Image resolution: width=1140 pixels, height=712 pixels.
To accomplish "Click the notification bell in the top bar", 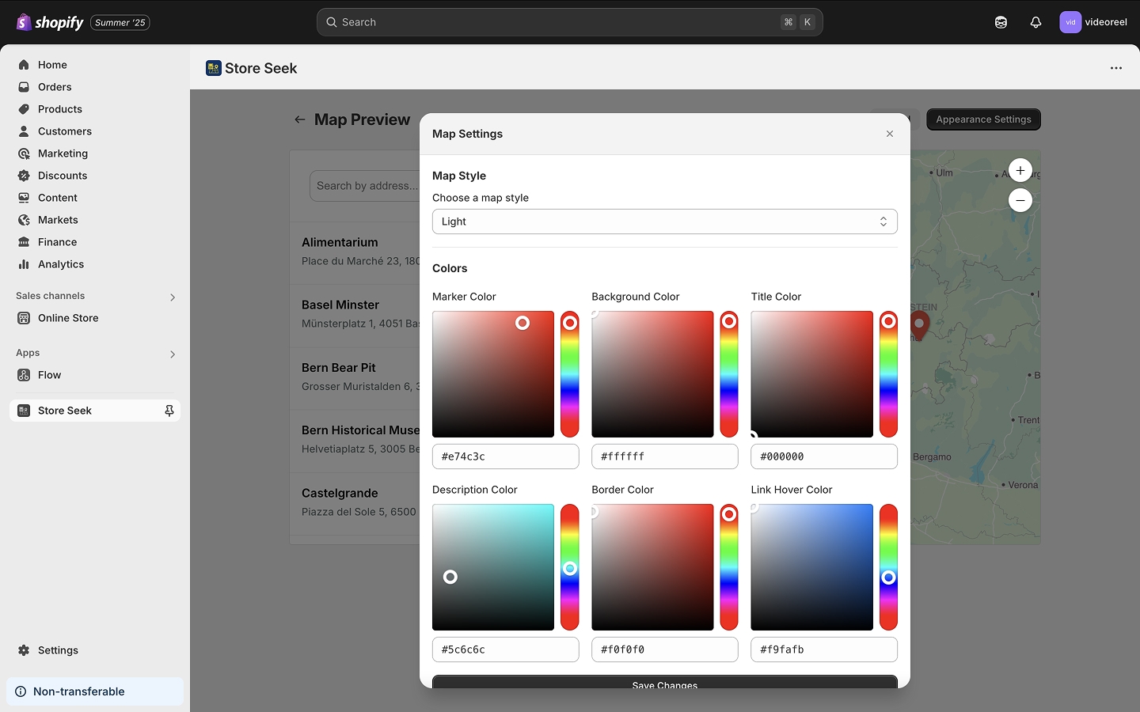I will tap(1035, 22).
